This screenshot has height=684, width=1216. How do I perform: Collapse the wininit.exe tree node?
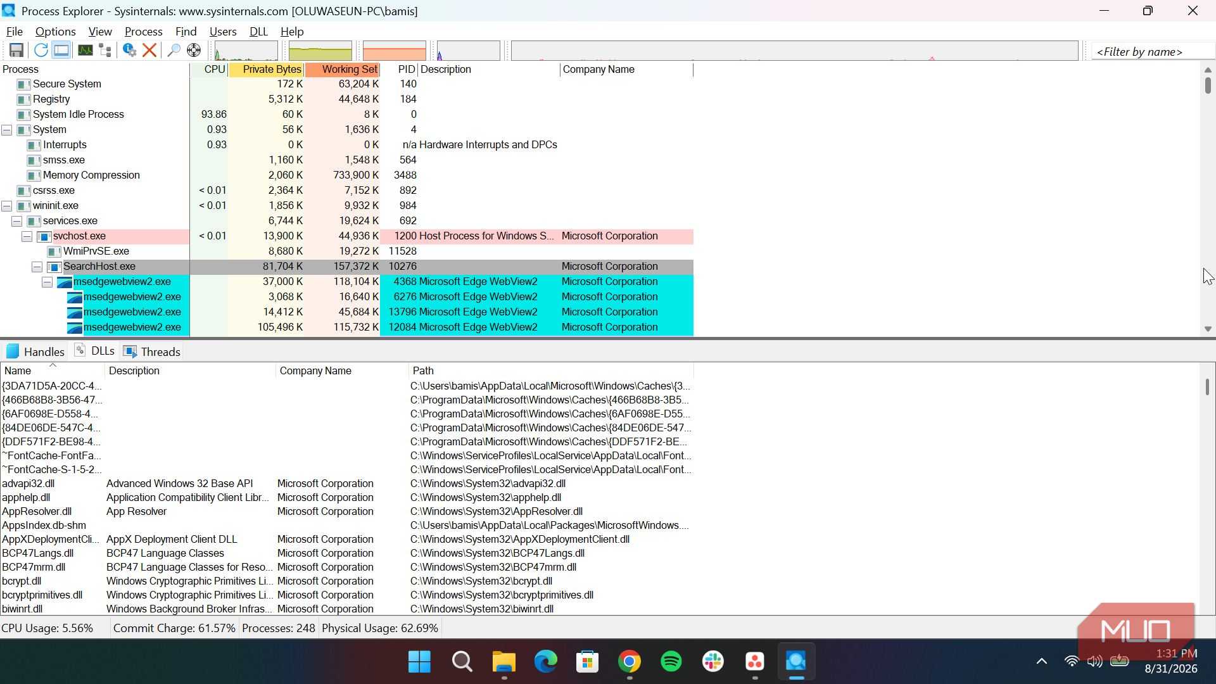tap(7, 206)
